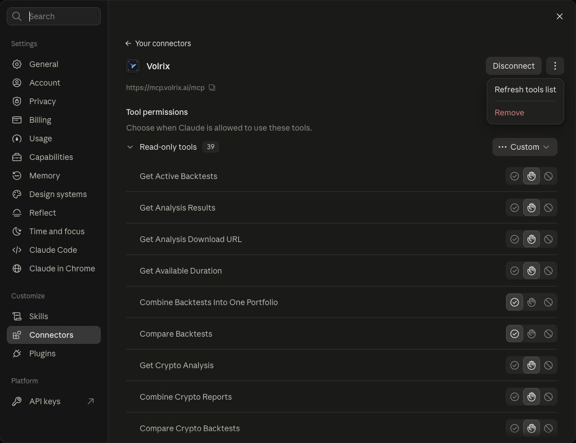This screenshot has height=443, width=576.
Task: Open Account settings
Action: click(x=53, y=83)
